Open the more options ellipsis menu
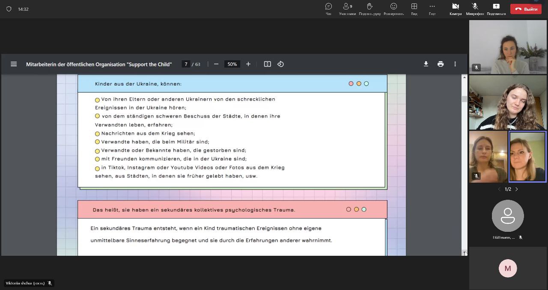548x290 pixels. pos(432,9)
